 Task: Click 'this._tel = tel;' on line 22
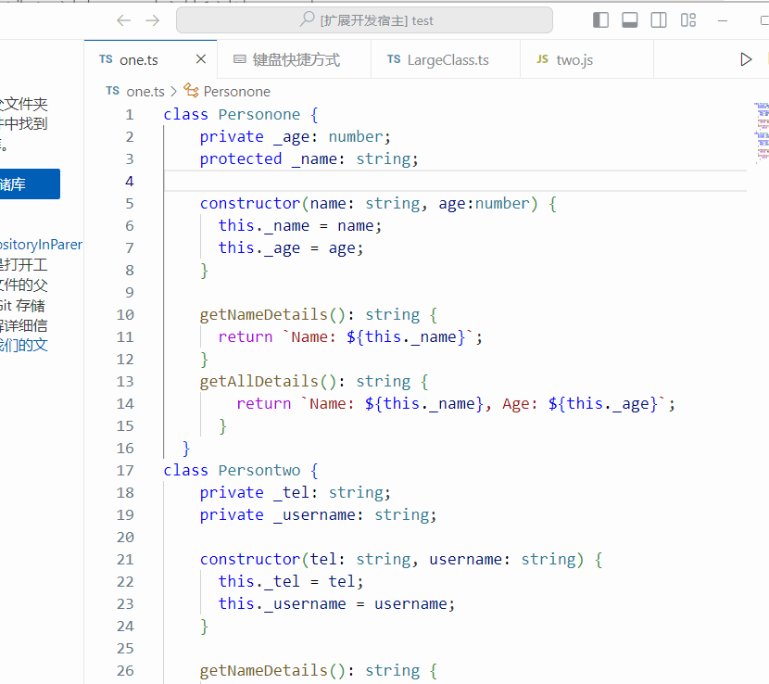291,581
